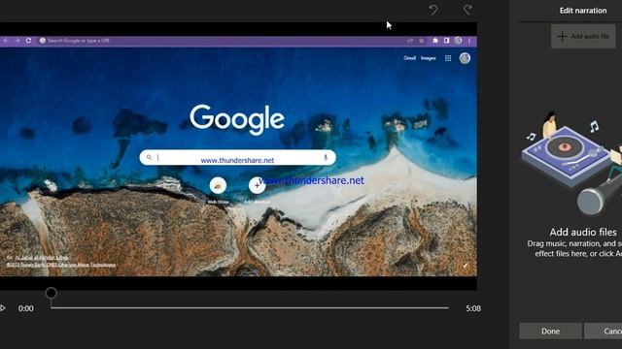Click the Gmail link on the Google page
622x349 pixels.
click(409, 58)
